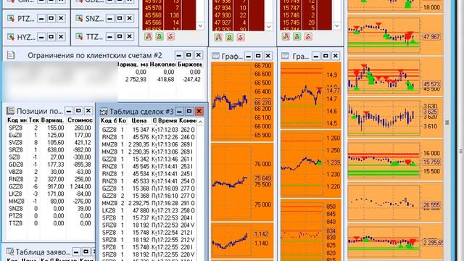The width and height of the screenshot is (464, 261).
Task: Click the Цена column header in Таблица сделок
Action: 139,121
